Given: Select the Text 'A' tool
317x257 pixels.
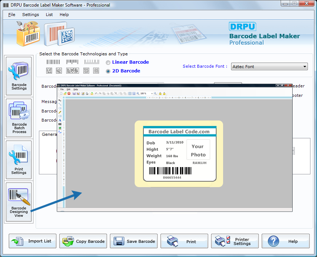Looking at the screenshot, I should coord(60,120).
